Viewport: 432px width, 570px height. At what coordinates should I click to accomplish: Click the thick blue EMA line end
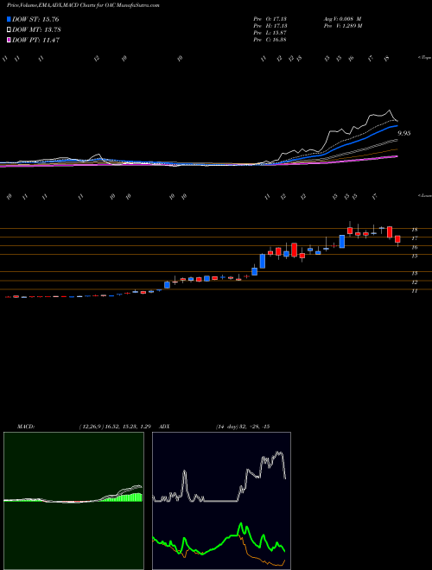pyautogui.click(x=397, y=126)
